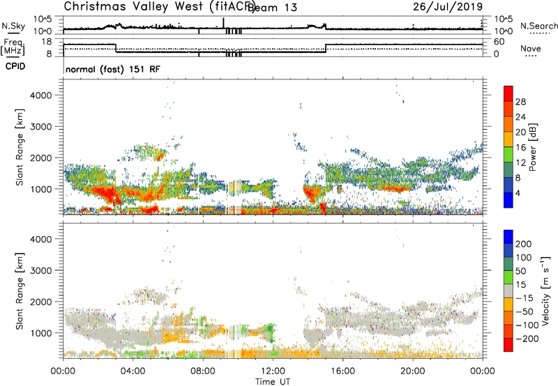This screenshot has width=558, height=386.
Task: Click the '28' value on Power colorbar
Action: point(520,102)
